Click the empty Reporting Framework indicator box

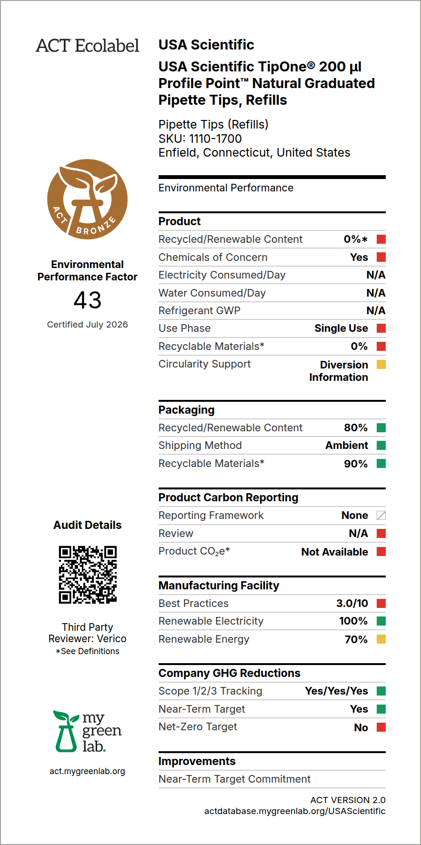381,515
